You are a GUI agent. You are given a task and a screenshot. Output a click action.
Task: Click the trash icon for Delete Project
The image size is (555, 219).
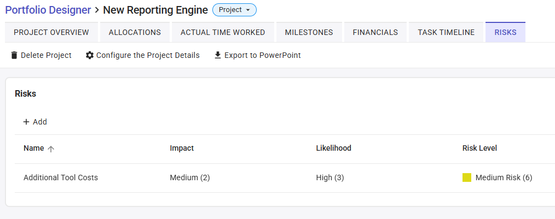[x=14, y=55]
